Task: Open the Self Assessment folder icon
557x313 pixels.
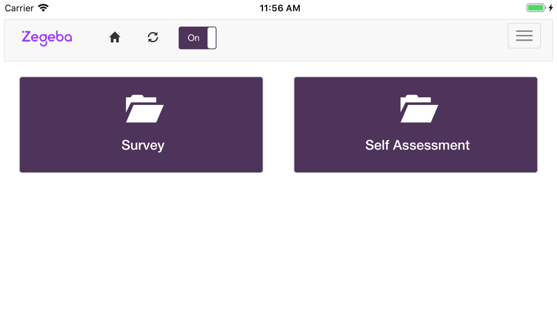Action: [x=419, y=109]
